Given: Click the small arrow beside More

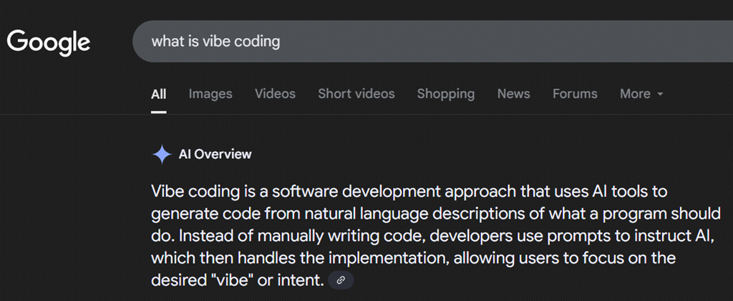Looking at the screenshot, I should point(660,94).
